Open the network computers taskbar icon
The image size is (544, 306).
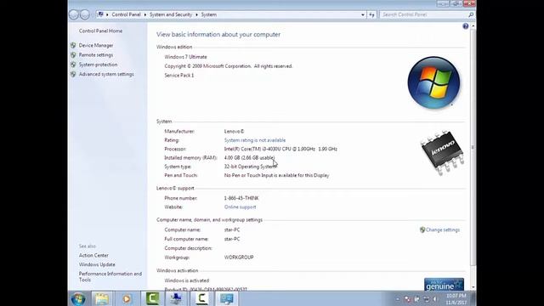[176, 298]
